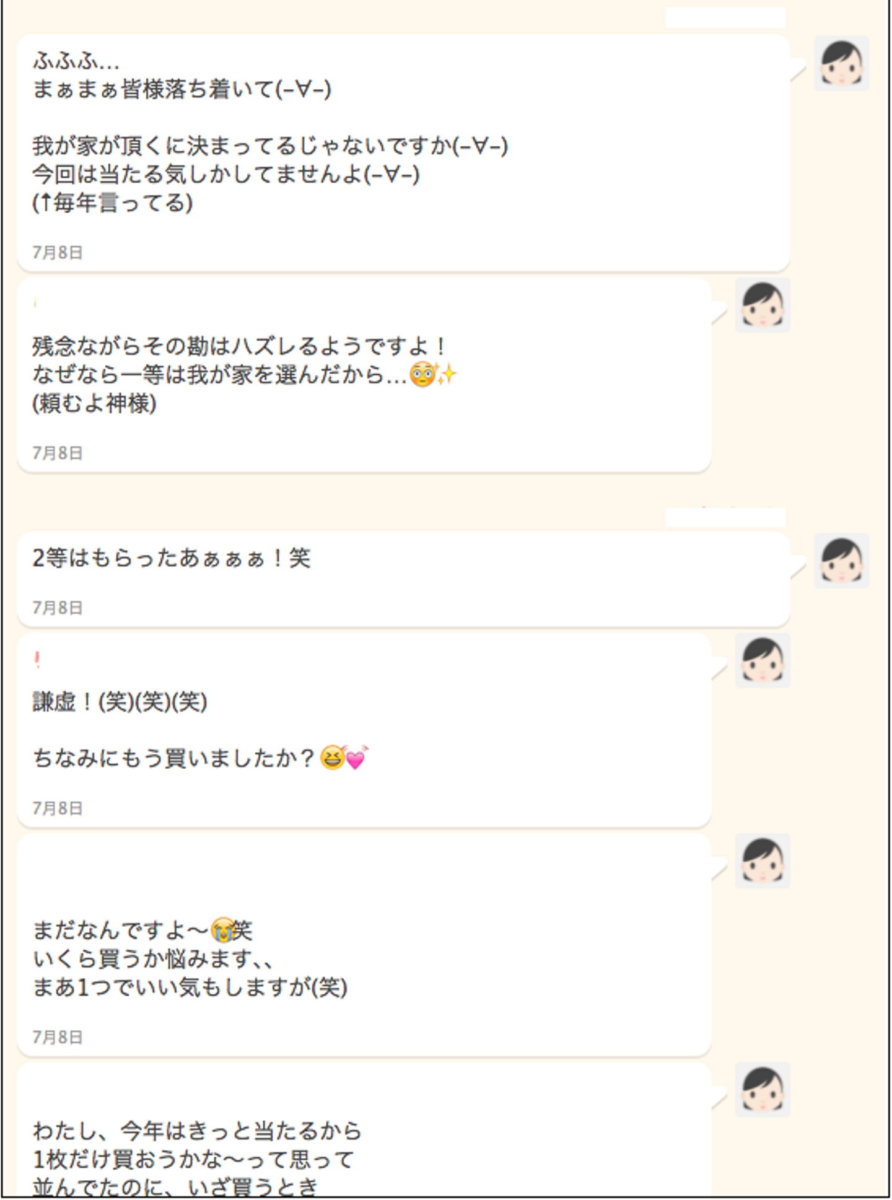Click the flushed face emoji after 選んだから…
This screenshot has height=1200, width=892.
click(422, 375)
